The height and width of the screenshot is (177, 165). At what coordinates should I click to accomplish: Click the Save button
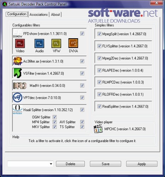point(105,164)
